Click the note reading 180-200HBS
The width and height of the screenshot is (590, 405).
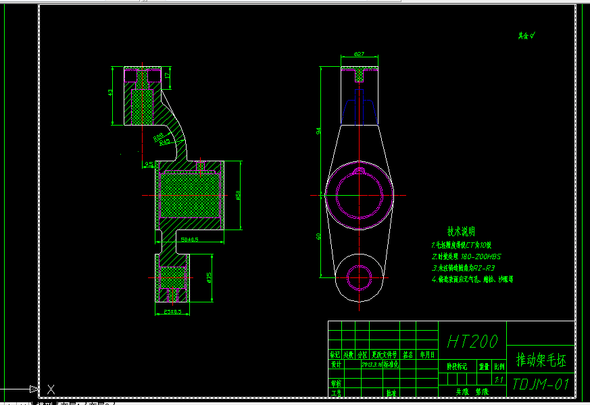pos(466,256)
